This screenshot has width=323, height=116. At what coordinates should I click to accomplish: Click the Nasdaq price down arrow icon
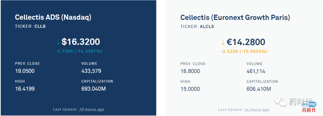pyautogui.click(x=58, y=42)
